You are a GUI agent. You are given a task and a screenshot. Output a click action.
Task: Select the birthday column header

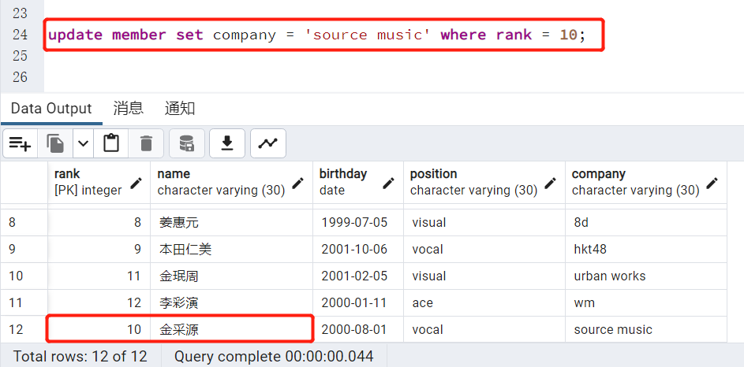pyautogui.click(x=358, y=182)
